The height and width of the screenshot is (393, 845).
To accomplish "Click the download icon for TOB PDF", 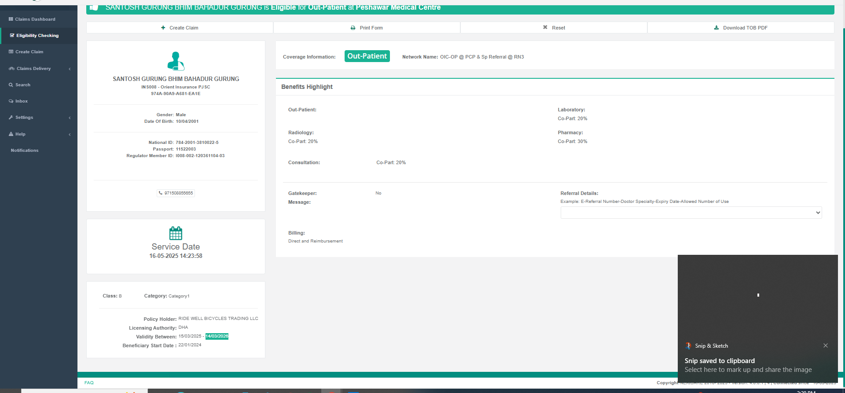I will pos(716,28).
